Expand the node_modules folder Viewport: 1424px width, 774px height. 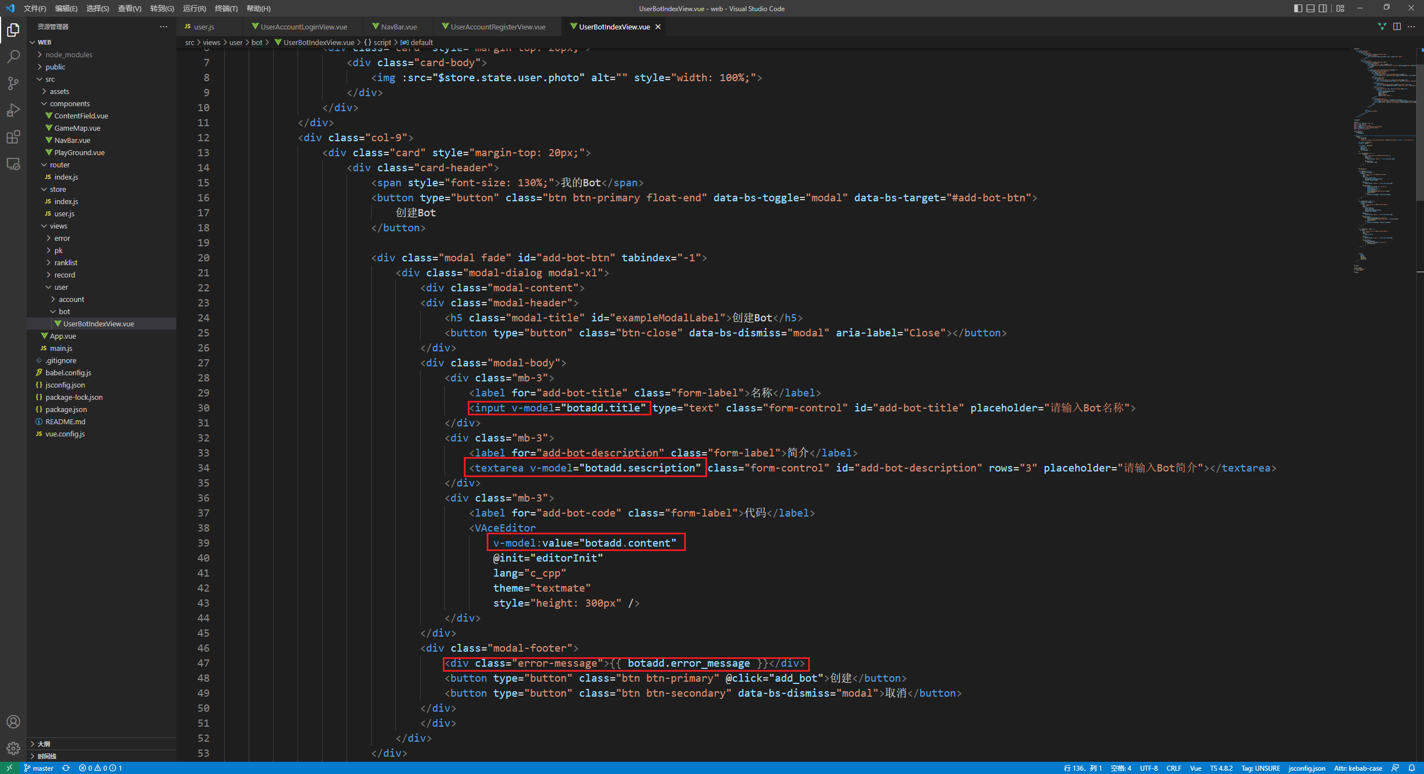tap(102, 54)
